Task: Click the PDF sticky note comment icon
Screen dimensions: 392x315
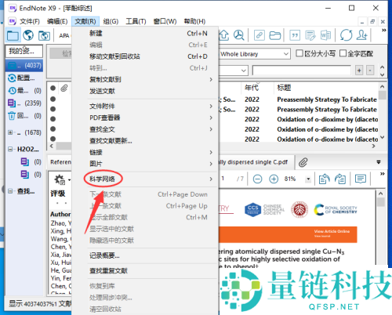Action: tap(361, 179)
